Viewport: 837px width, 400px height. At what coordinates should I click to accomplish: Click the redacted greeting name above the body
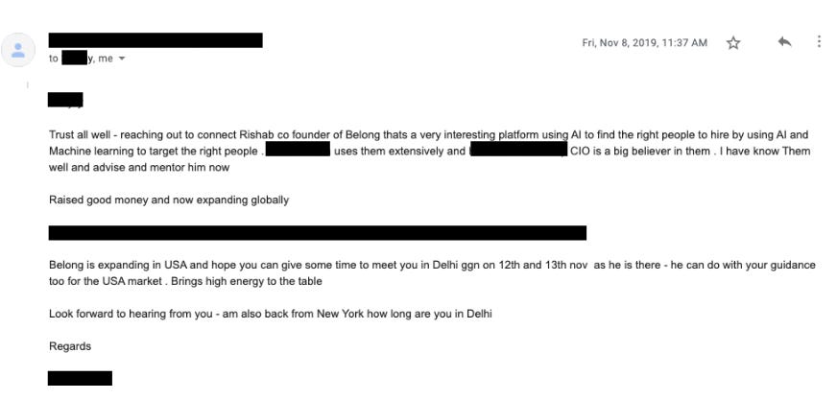(65, 100)
